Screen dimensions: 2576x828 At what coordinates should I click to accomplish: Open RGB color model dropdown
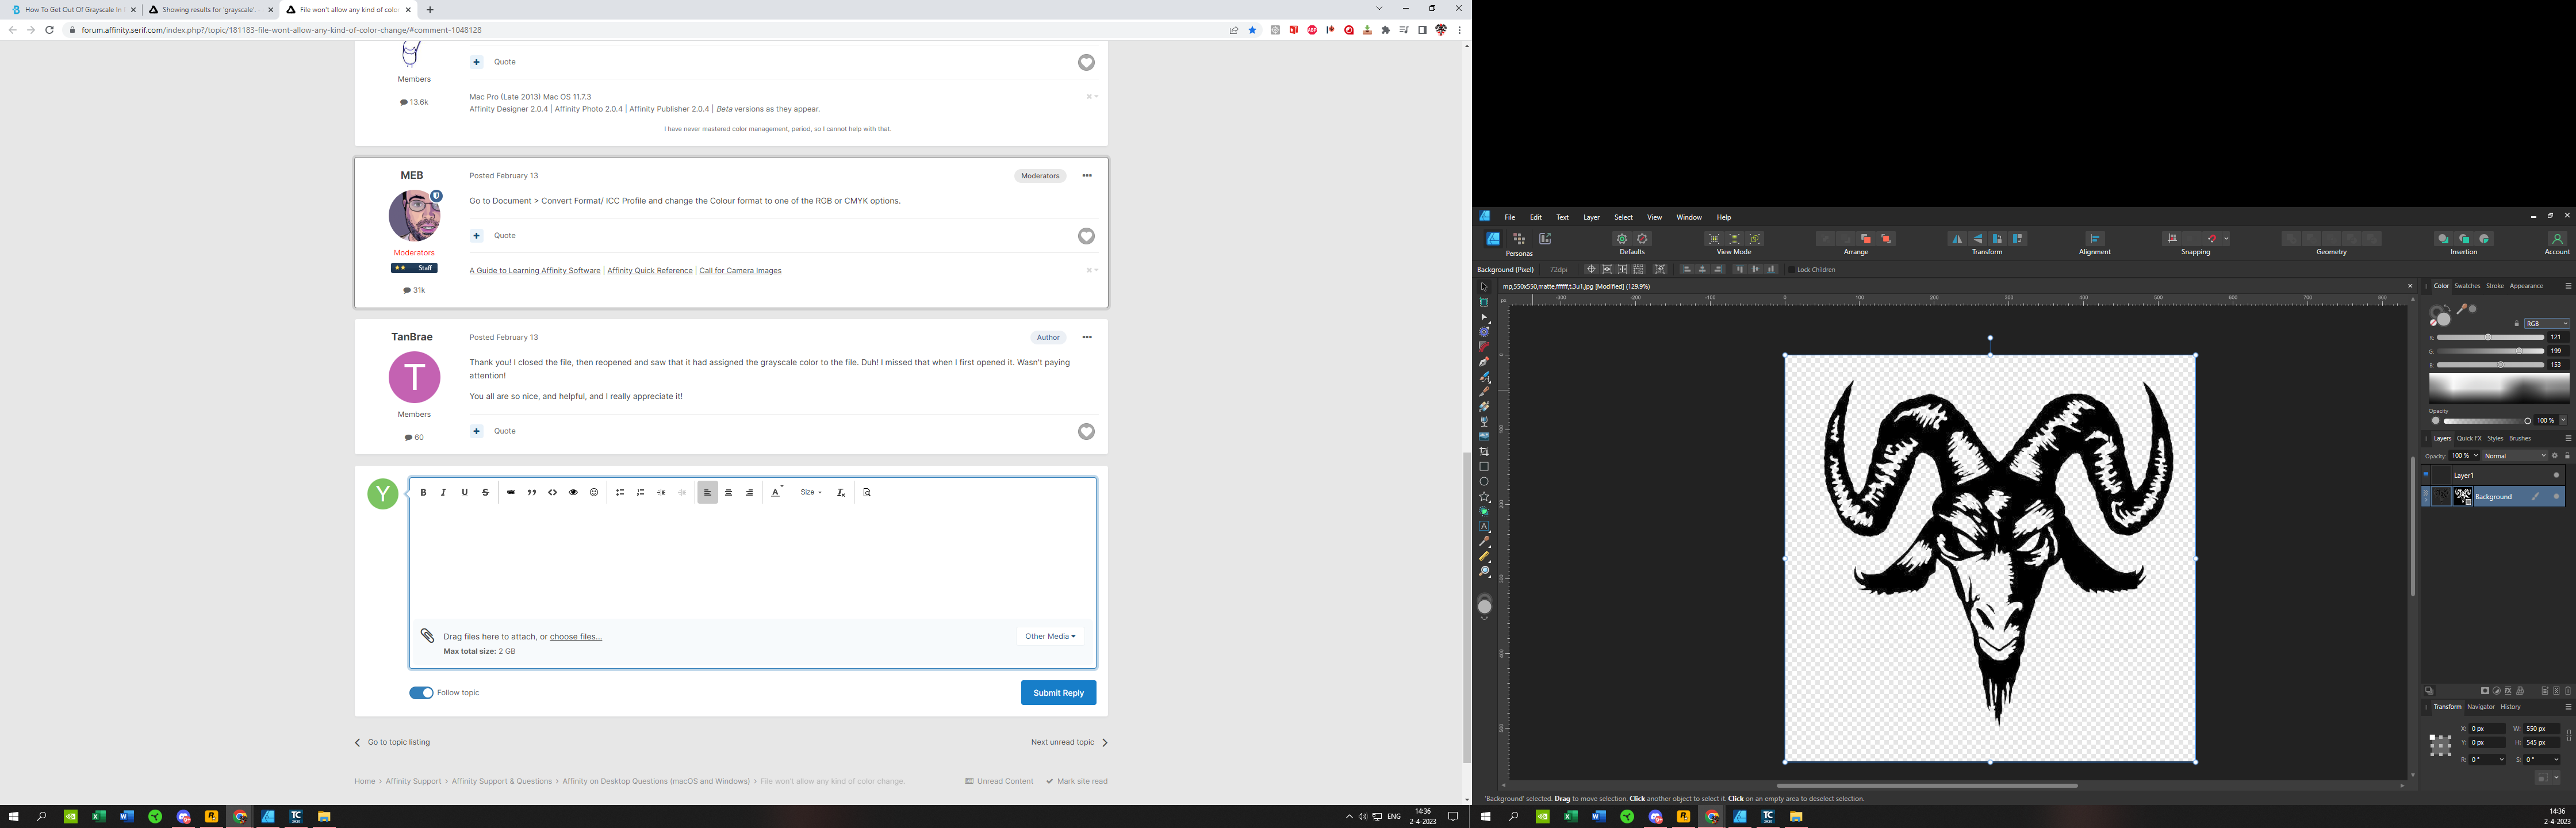[2547, 324]
